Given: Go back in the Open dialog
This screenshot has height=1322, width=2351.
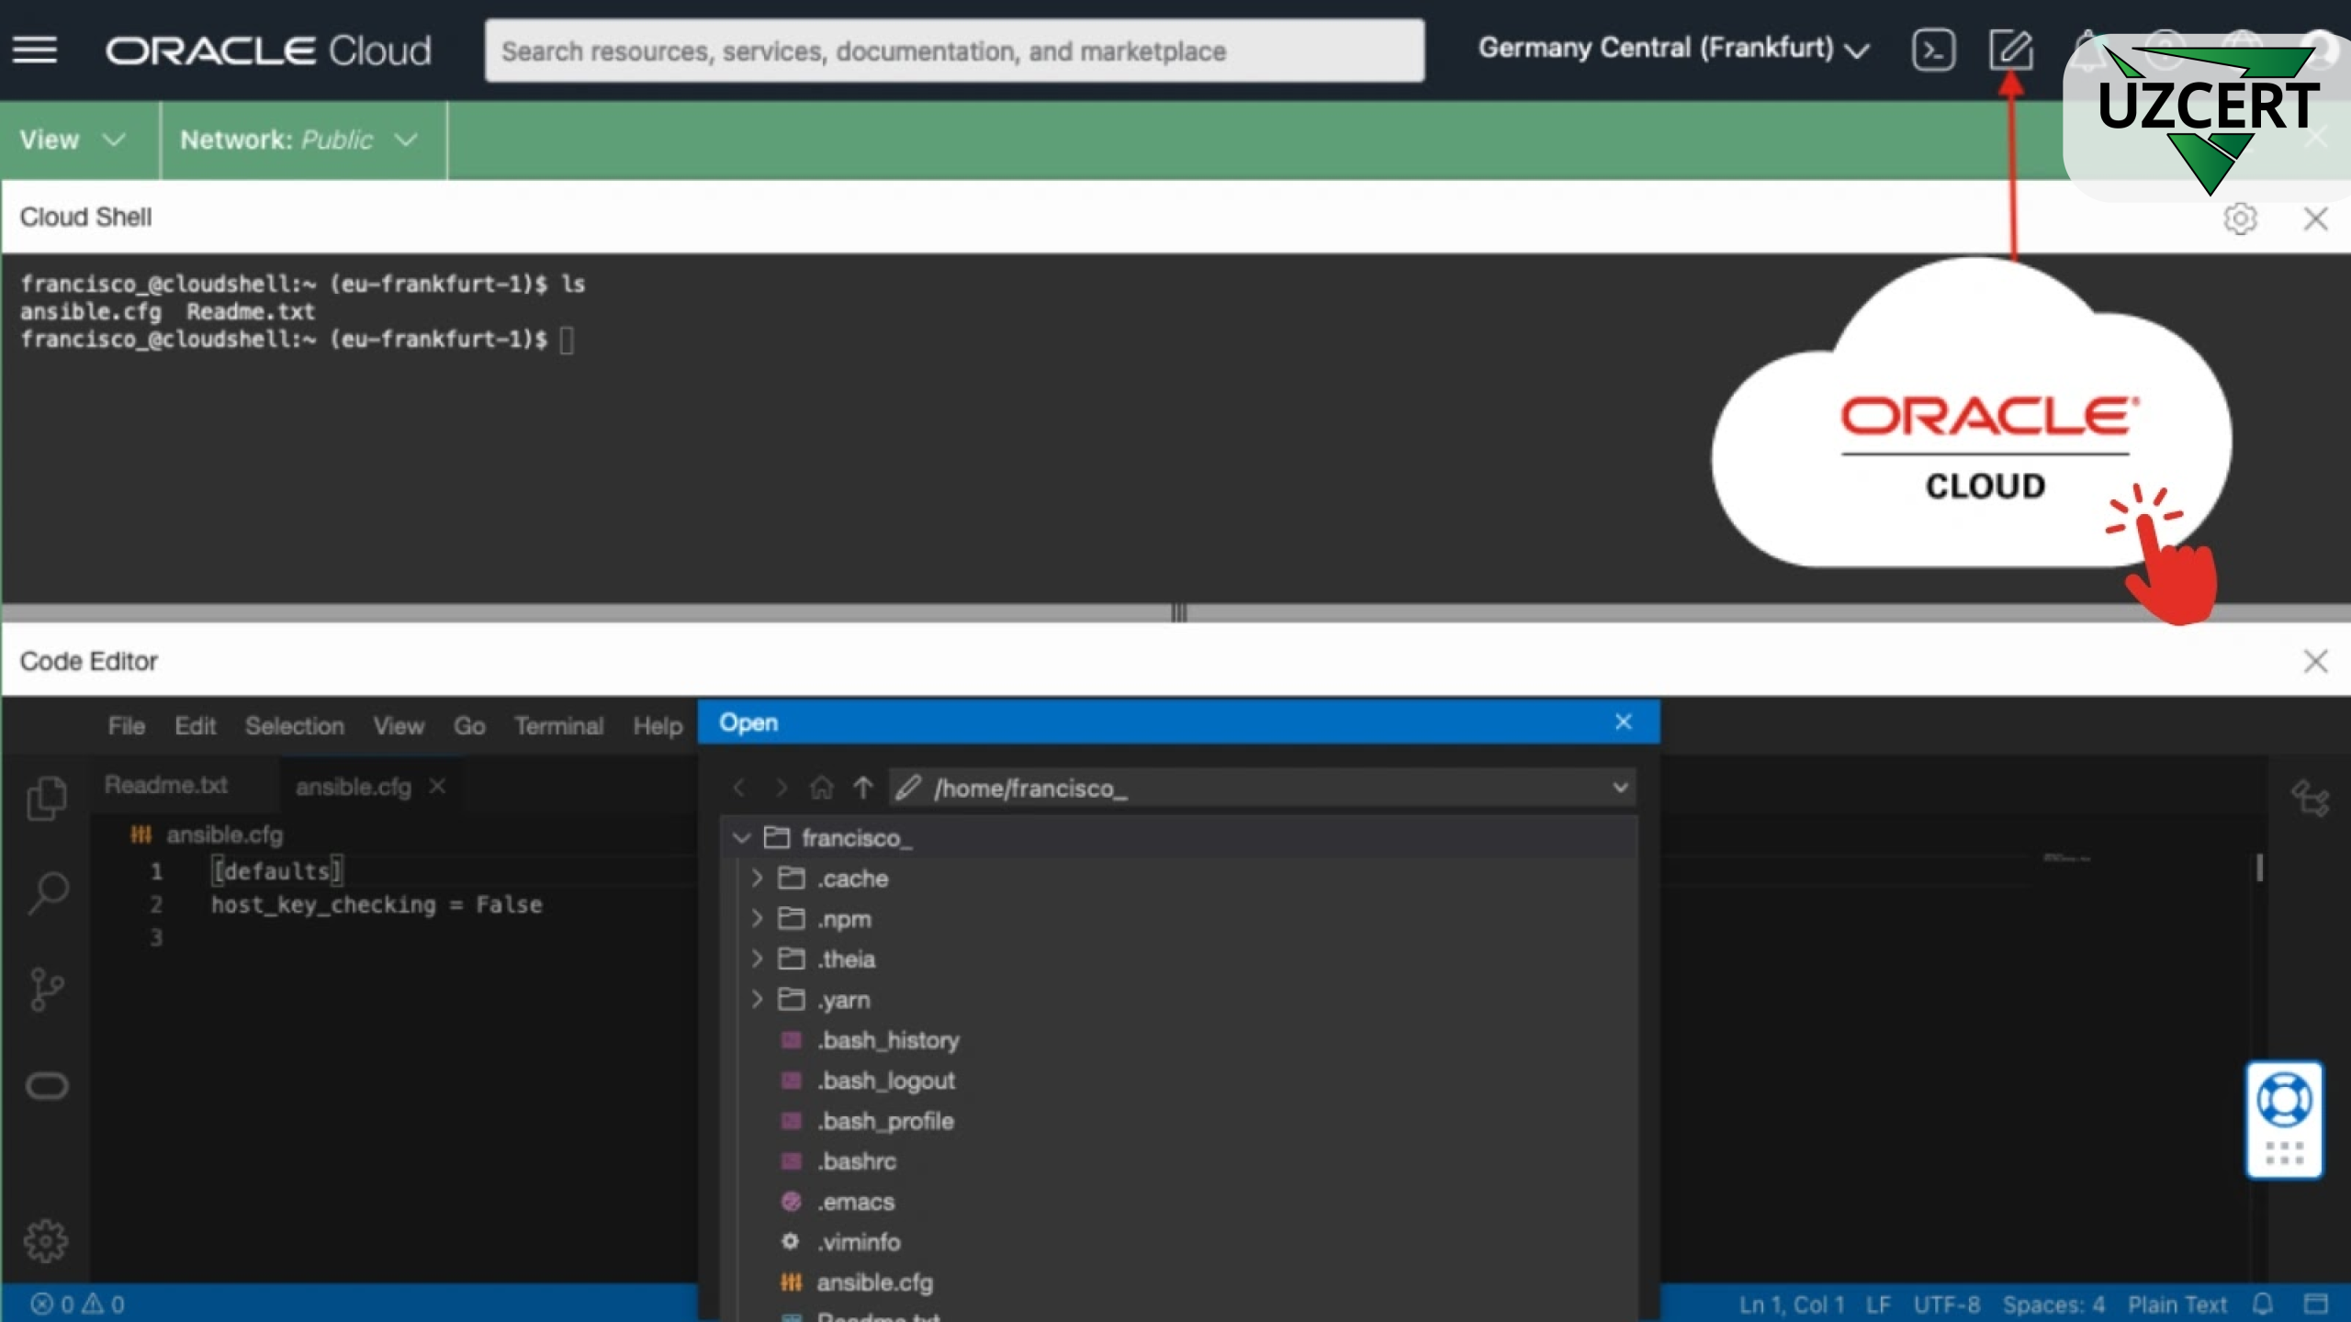Looking at the screenshot, I should click(x=738, y=788).
